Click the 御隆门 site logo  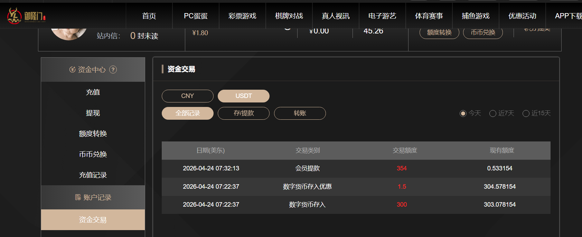coord(27,16)
